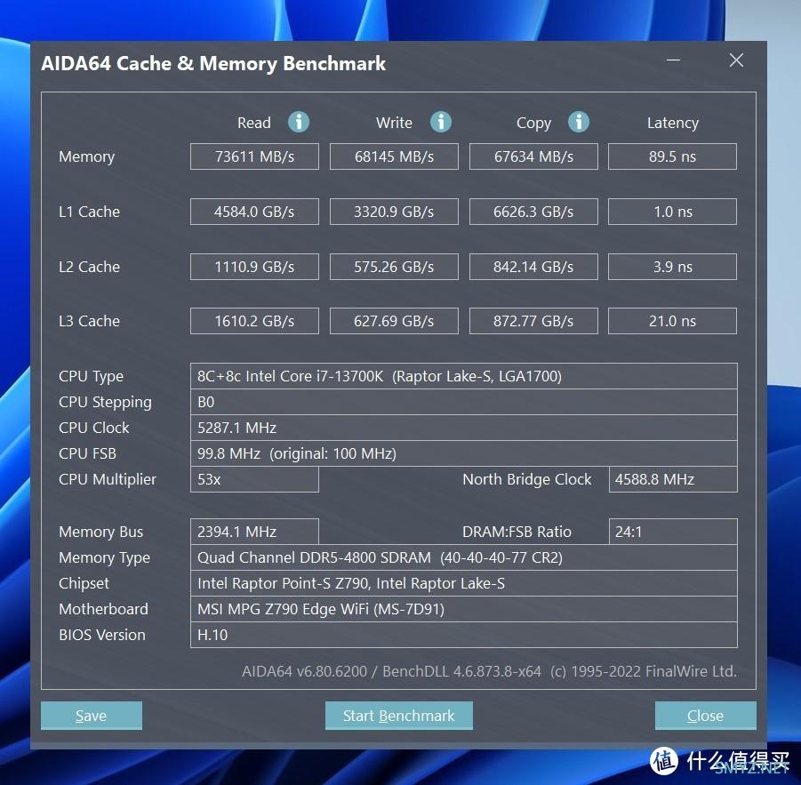The image size is (801, 785).
Task: Select L3 Cache write 627.69 GB/s
Action: coord(394,321)
